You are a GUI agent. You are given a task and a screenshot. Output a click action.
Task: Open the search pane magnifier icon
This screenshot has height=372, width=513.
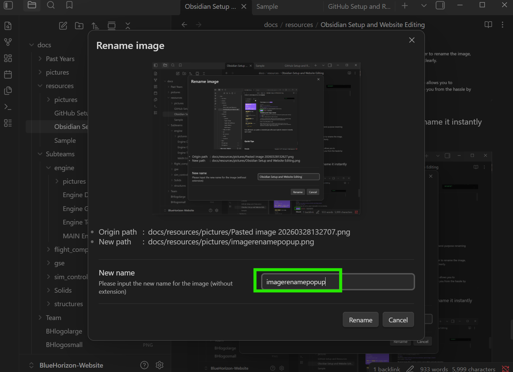(51, 5)
